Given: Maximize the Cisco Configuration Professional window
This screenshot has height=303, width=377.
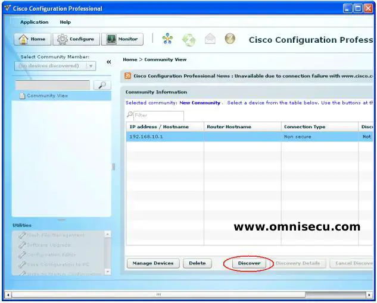Looking at the screenshot, I should pos(358,9).
